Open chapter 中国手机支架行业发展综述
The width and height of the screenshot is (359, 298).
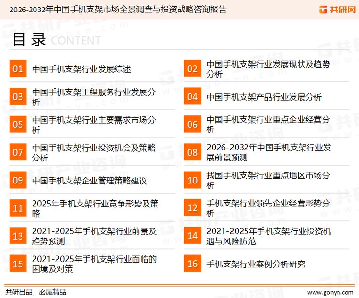[81, 69]
